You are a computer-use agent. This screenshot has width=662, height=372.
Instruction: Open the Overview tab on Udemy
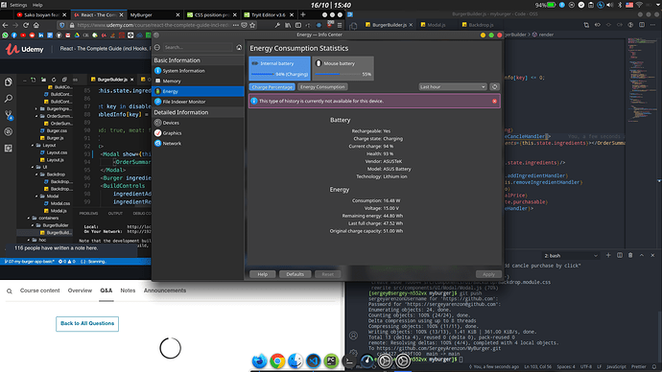click(x=80, y=291)
